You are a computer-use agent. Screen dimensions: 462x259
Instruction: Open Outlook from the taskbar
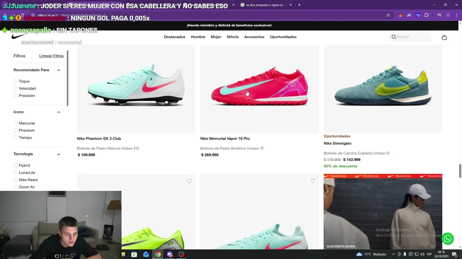(x=146, y=254)
